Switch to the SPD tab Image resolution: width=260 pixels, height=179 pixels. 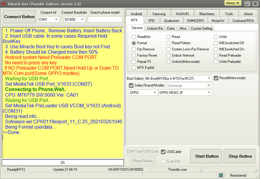tap(151, 21)
